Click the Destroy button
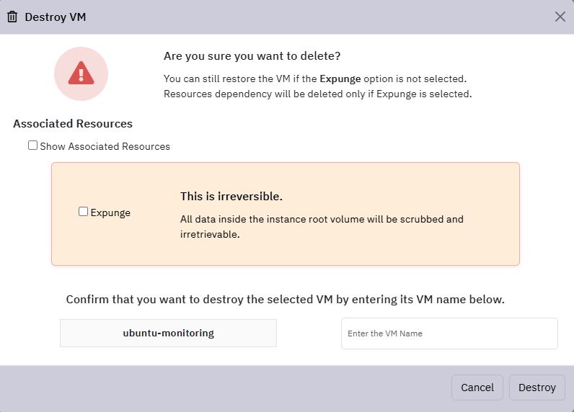The height and width of the screenshot is (412, 574). click(537, 388)
